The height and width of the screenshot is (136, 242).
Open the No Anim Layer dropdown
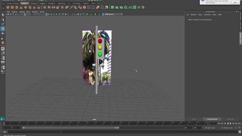click(x=211, y=128)
